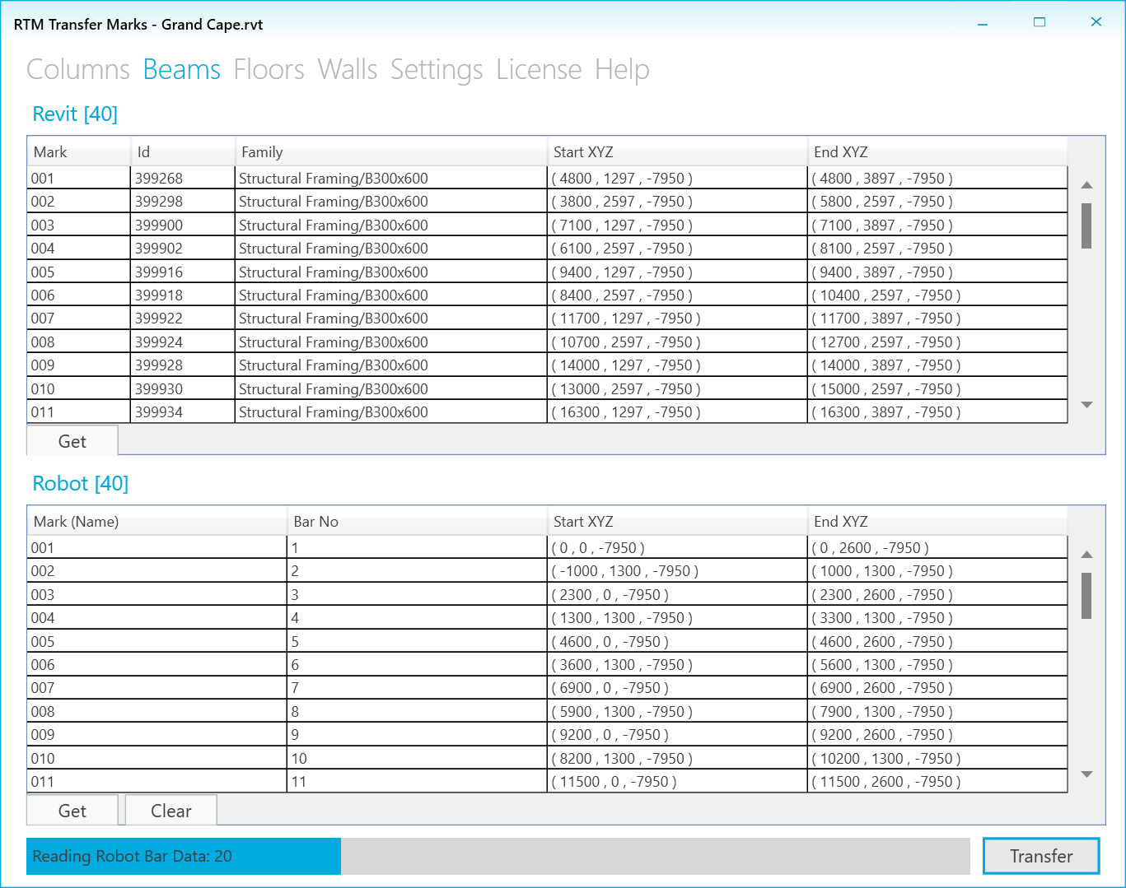Pick Revit Id cell 399916
Image resolution: width=1126 pixels, height=888 pixels.
pos(183,272)
